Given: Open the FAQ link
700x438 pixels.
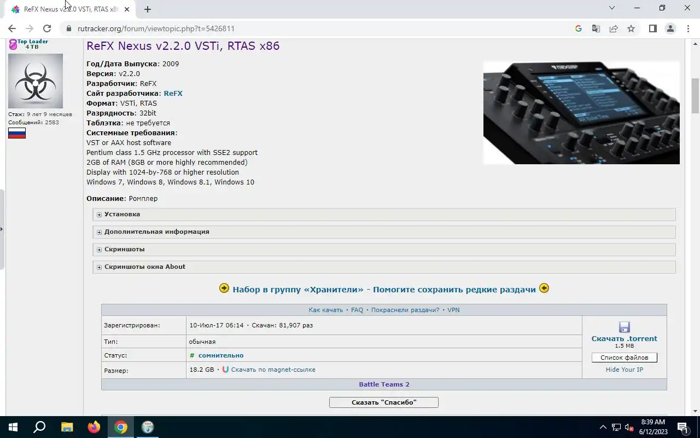Looking at the screenshot, I should [357, 310].
